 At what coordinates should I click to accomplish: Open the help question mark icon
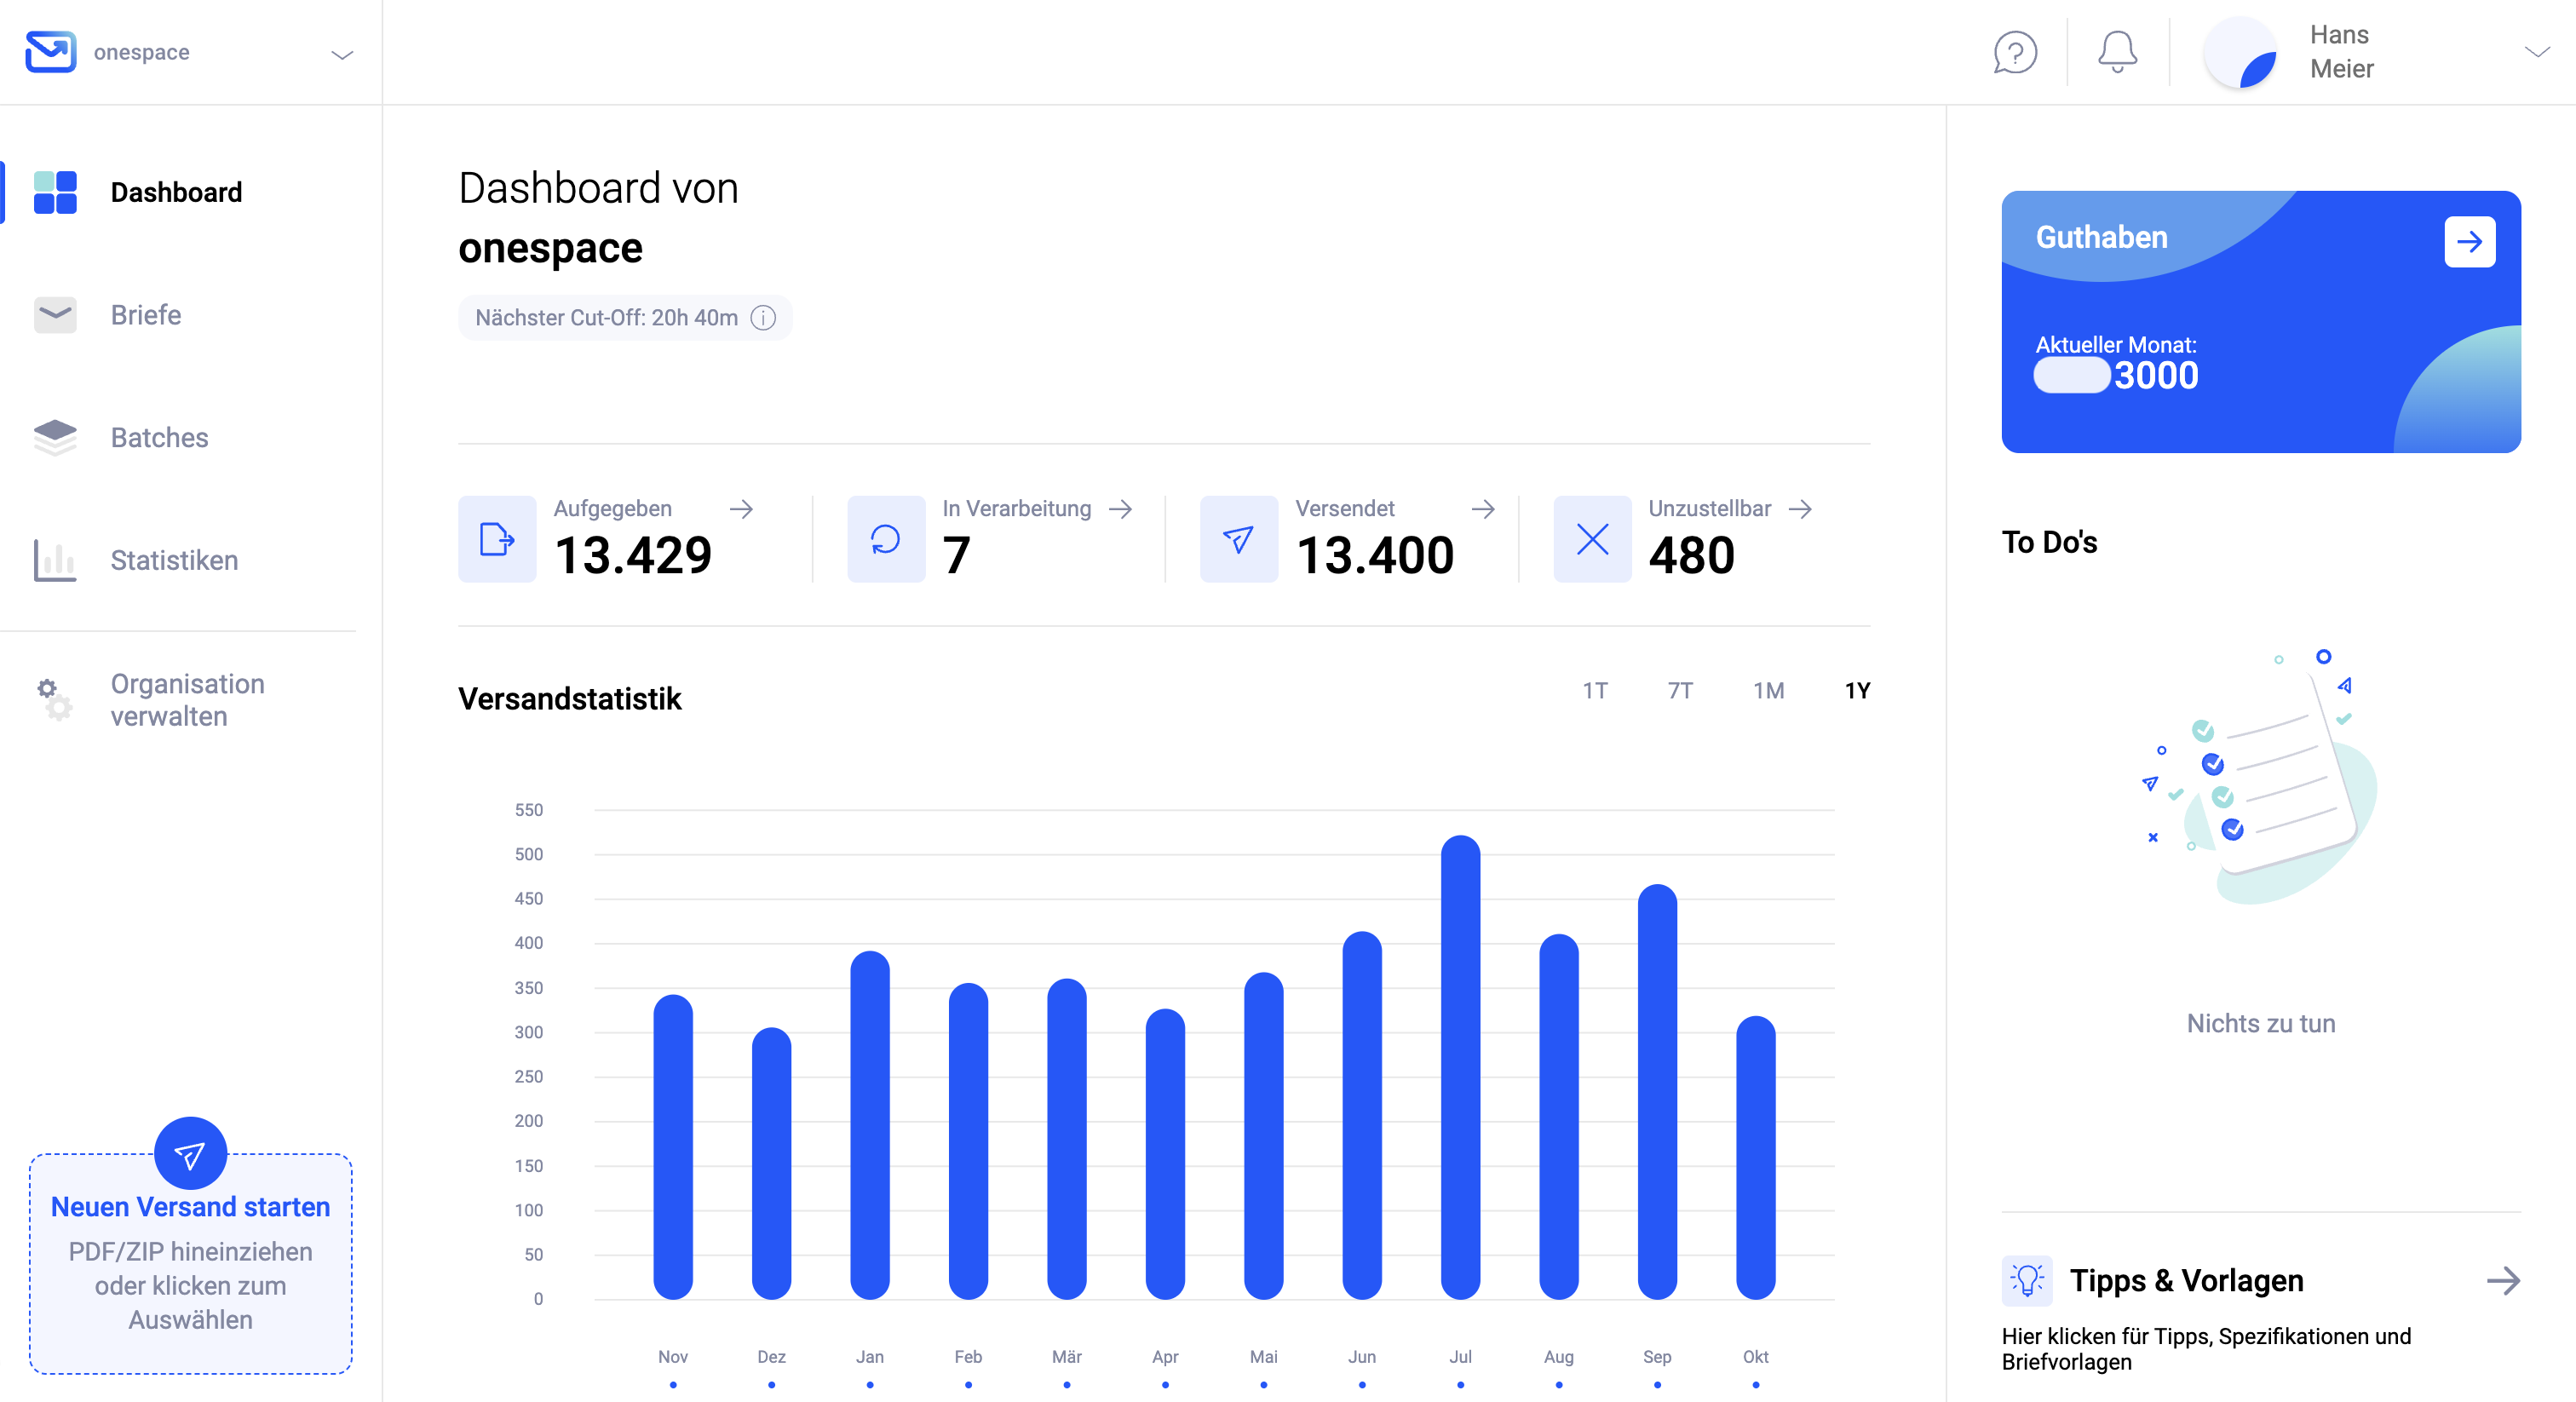point(2015,52)
